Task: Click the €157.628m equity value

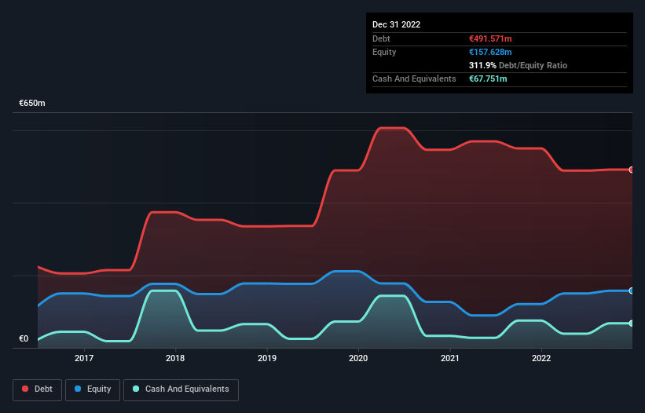Action: (490, 52)
